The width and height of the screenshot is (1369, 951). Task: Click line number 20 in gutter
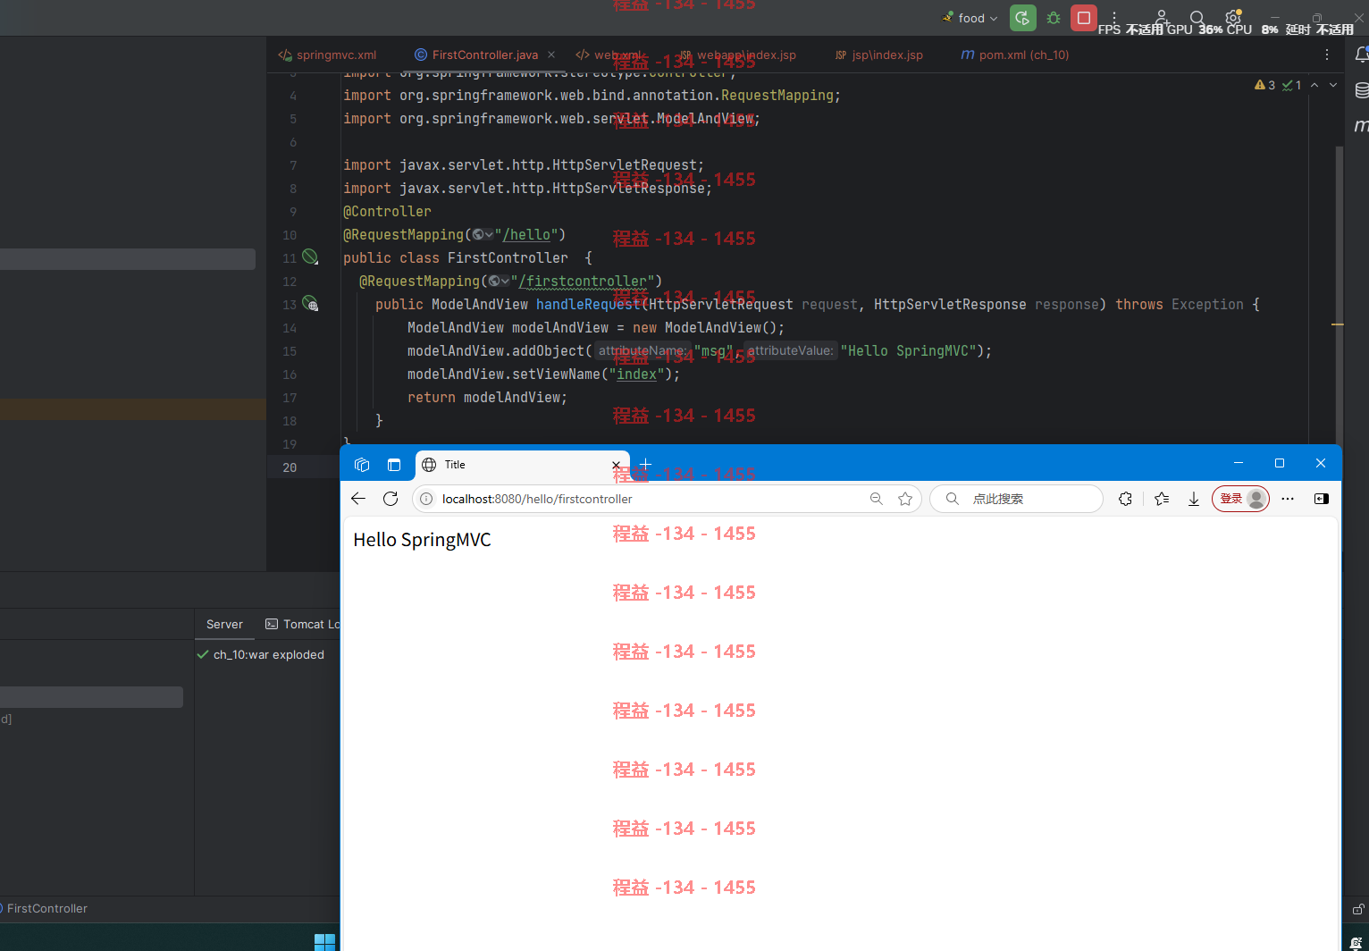[x=290, y=467]
